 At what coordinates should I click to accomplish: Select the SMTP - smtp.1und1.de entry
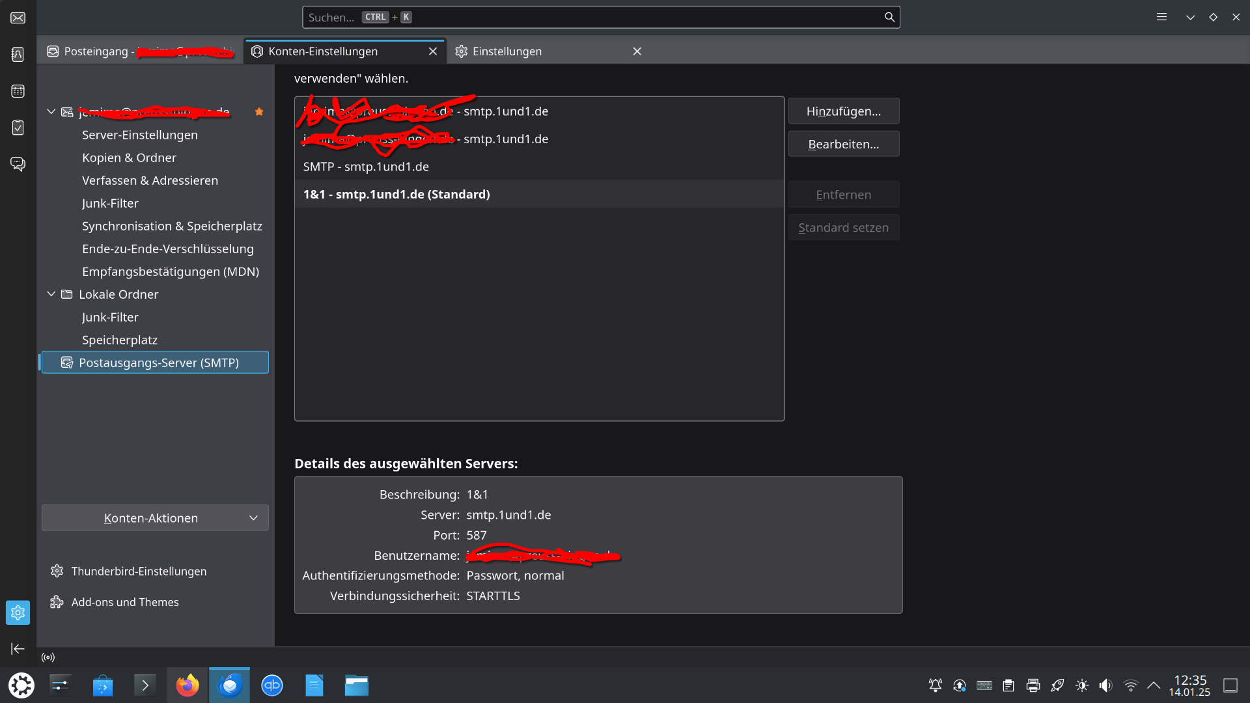coord(366,167)
